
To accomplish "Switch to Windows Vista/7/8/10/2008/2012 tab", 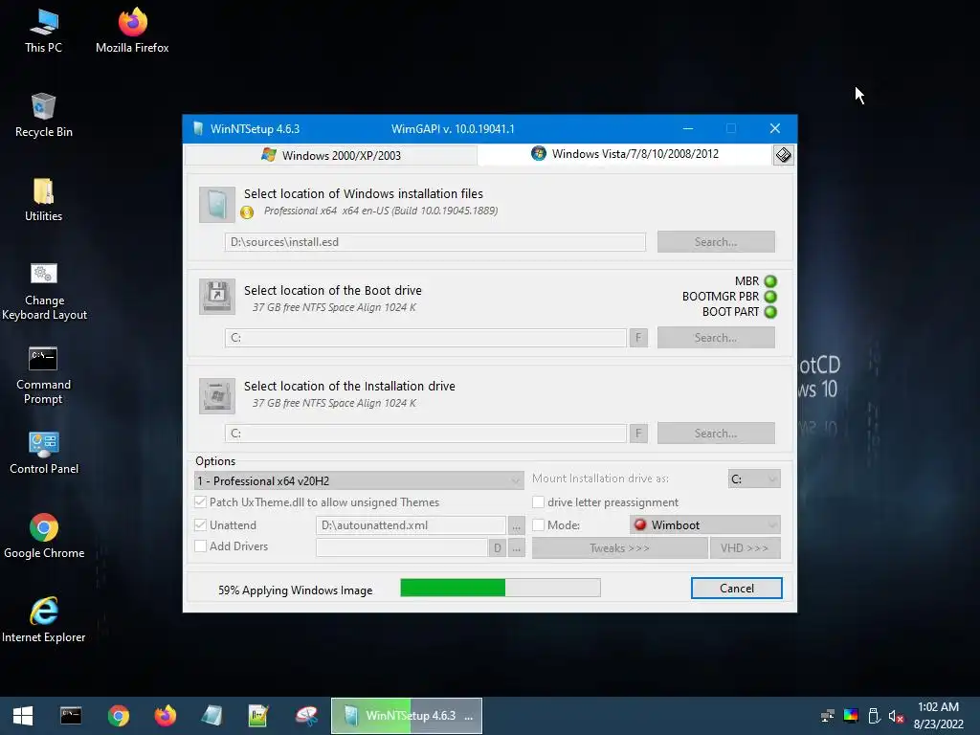I will pos(625,154).
